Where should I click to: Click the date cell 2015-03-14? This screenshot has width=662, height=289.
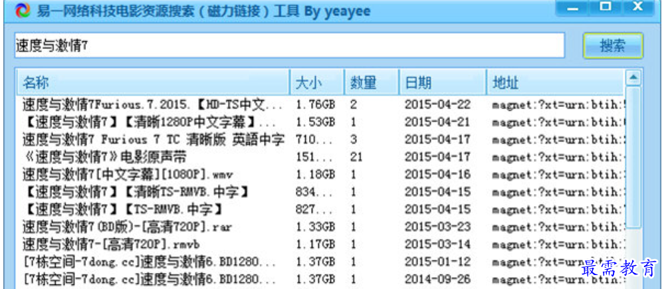pyautogui.click(x=437, y=244)
